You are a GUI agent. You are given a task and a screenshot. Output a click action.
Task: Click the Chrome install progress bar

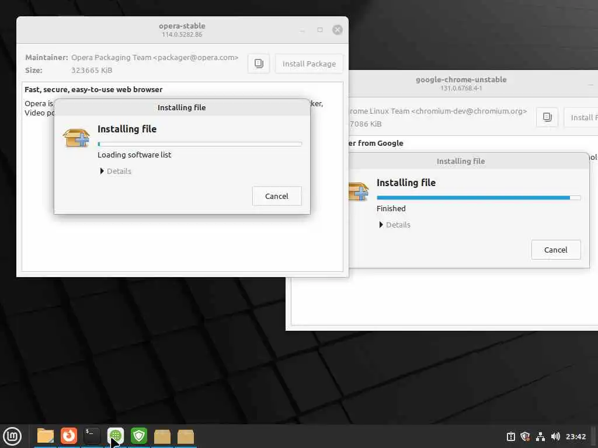[479, 198]
